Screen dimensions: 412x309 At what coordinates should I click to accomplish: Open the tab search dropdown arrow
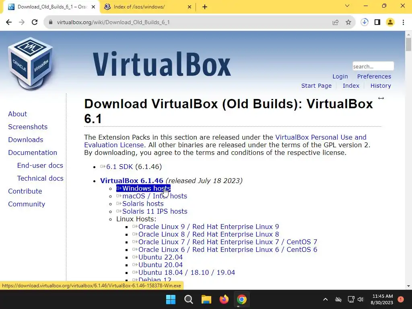[347, 6]
